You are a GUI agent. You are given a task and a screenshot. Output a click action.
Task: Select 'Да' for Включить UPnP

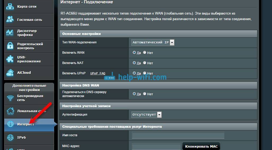point(134,73)
